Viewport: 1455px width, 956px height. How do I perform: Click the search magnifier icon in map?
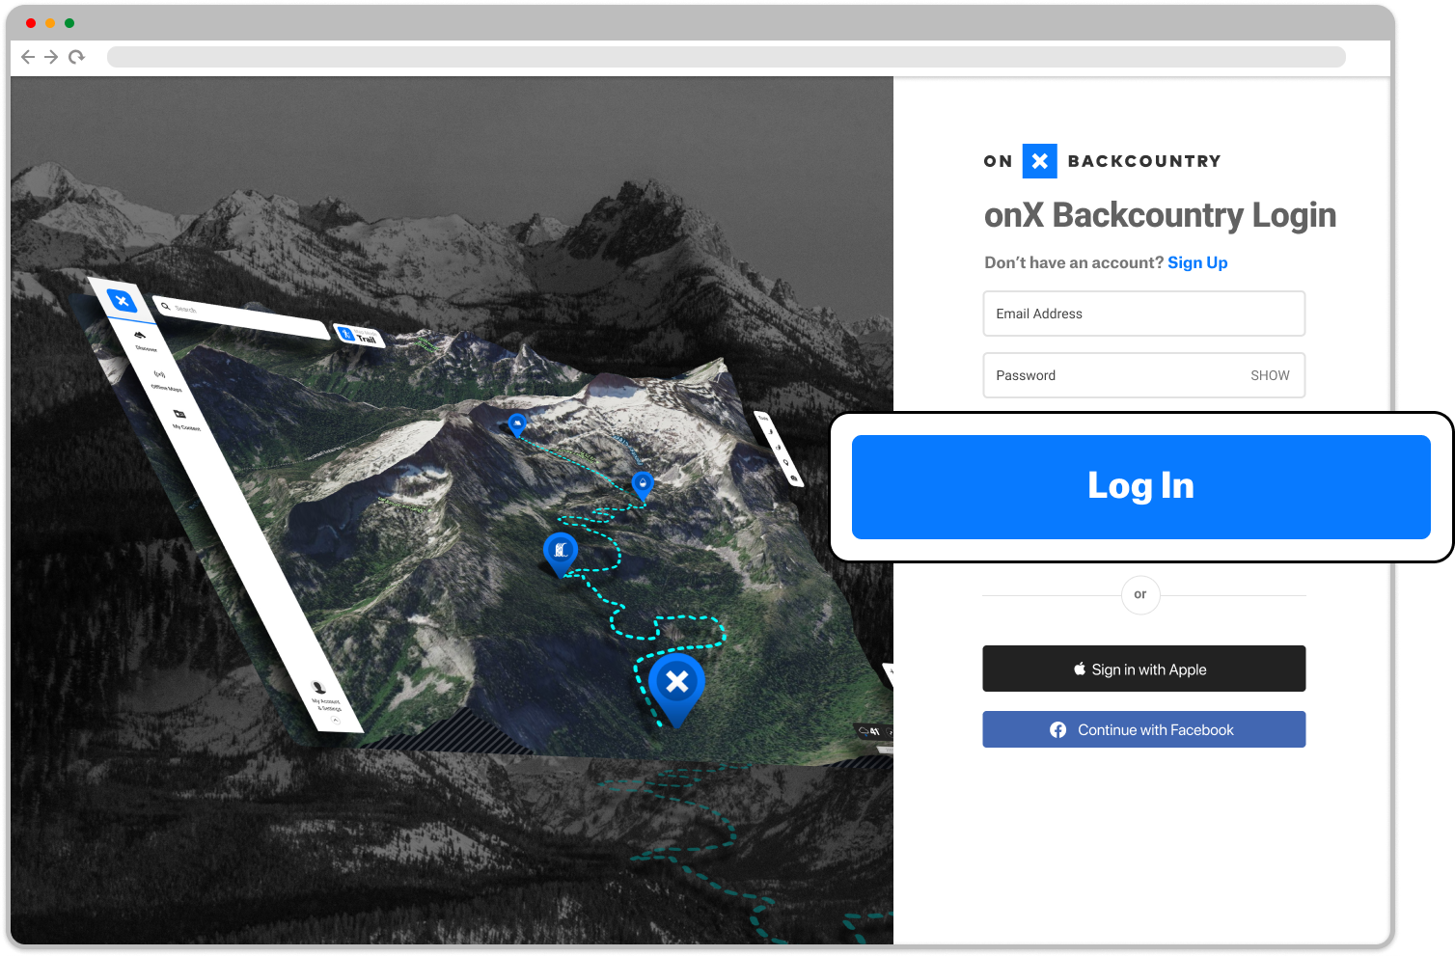166,306
